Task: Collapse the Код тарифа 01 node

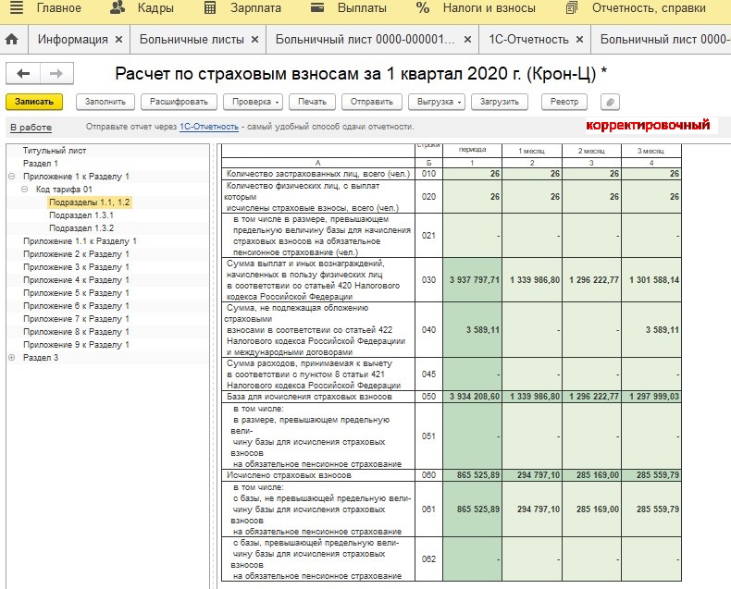Action: coord(24,190)
